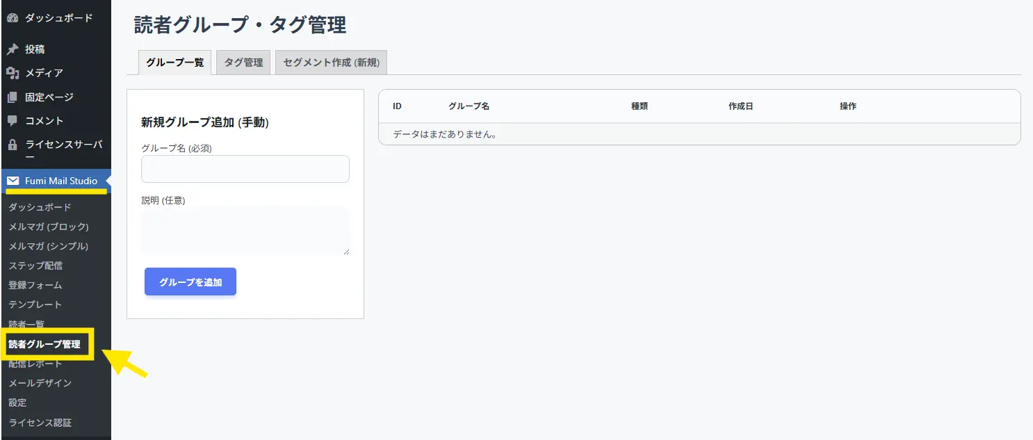Screen dimensions: 1033x440
Task: Navigate to テンプレート in sidebar
Action: (x=35, y=304)
